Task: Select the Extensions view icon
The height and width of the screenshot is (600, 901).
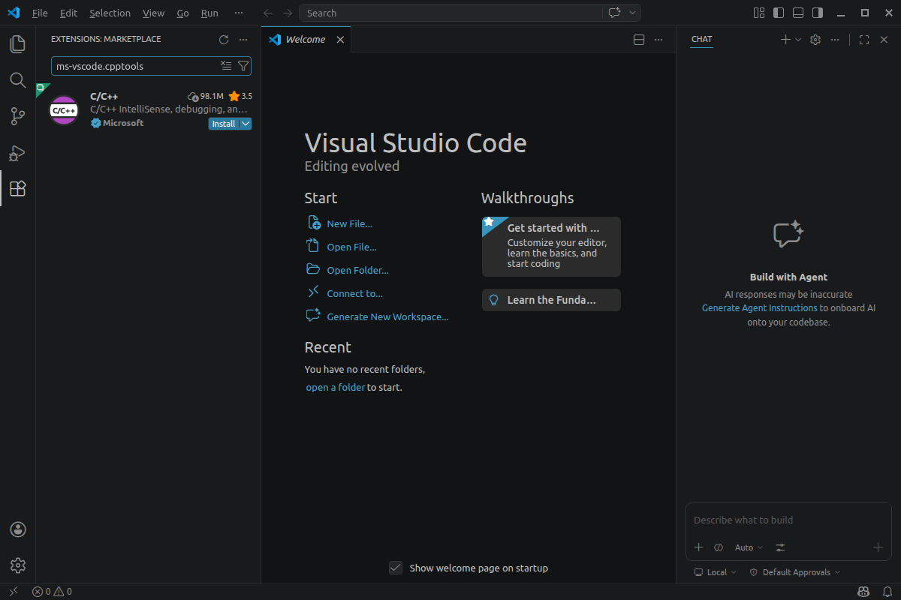Action: coord(18,188)
